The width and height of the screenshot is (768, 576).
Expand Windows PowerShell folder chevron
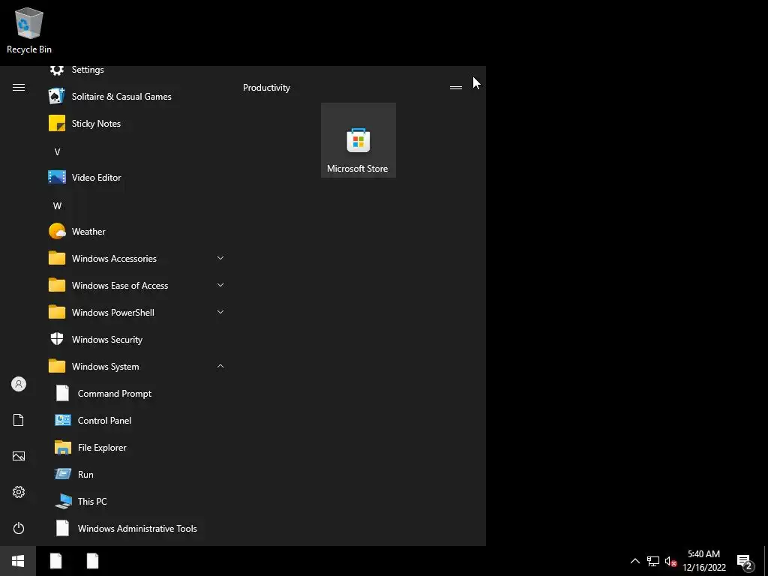[x=220, y=312]
